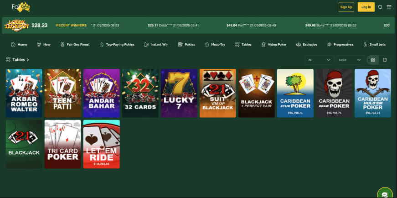Open the search magnifier icon
Image resolution: width=397 pixels, height=198 pixels.
(x=380, y=7)
